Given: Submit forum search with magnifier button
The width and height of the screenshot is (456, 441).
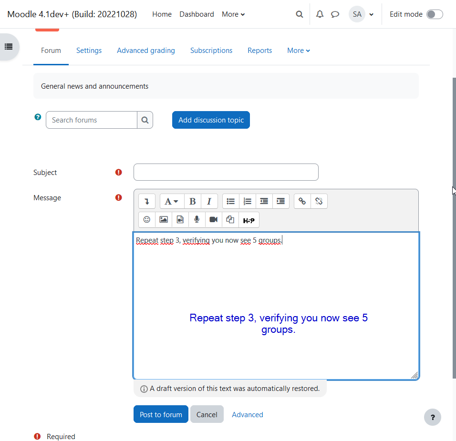Looking at the screenshot, I should coord(145,120).
